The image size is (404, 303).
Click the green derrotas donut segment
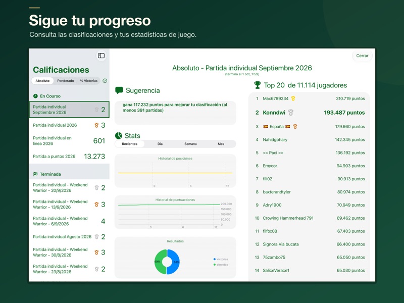[x=160, y=262]
